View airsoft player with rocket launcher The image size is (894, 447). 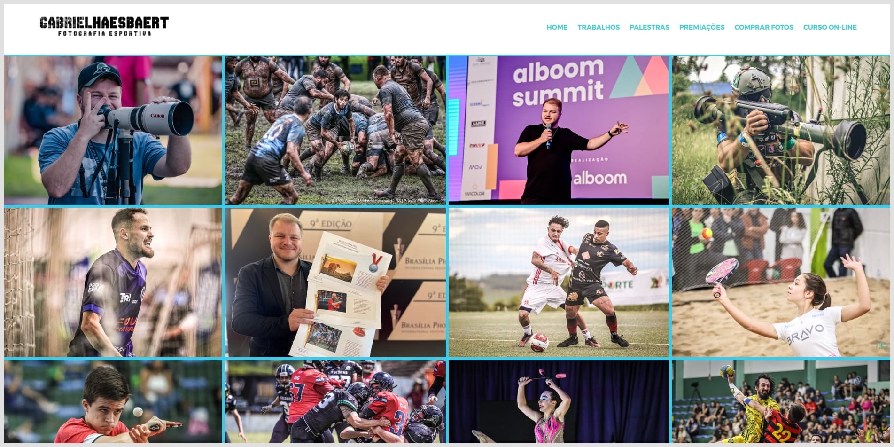click(x=781, y=130)
